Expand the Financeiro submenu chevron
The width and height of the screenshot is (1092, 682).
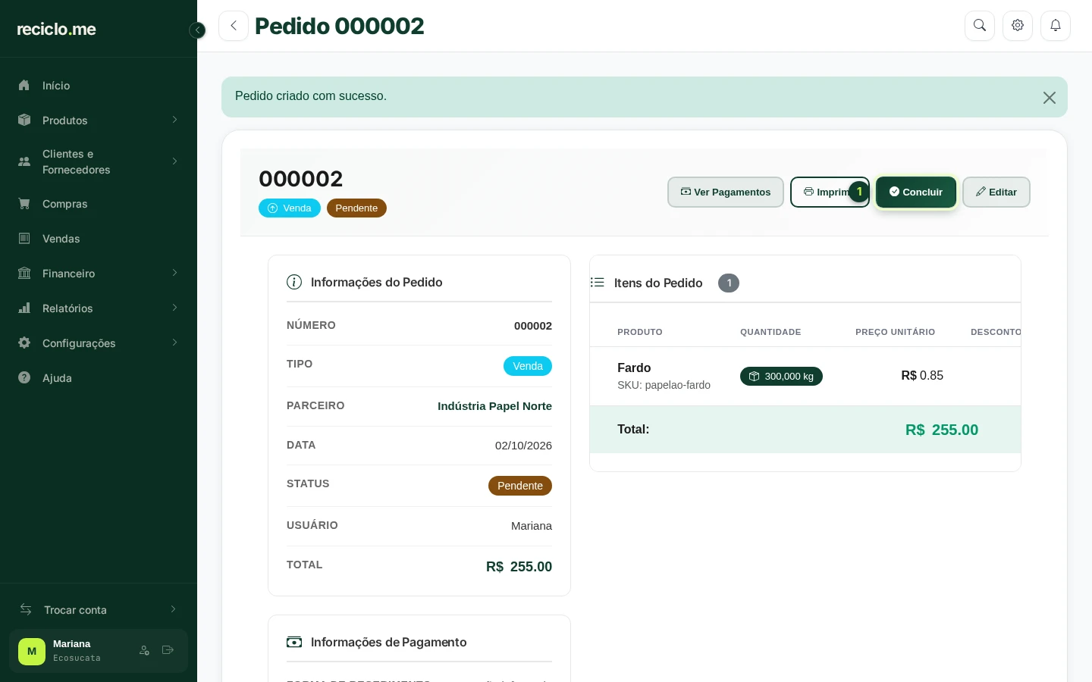tap(174, 273)
